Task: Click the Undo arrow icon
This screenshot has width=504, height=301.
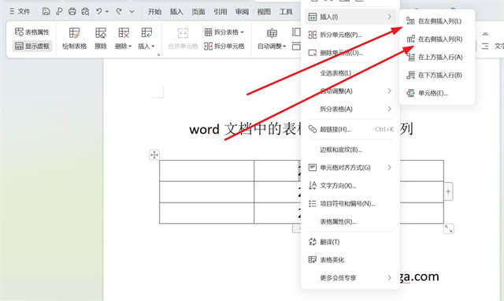Action: 99,12
